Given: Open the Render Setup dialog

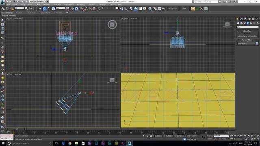Looking at the screenshot, I should pos(155,9).
